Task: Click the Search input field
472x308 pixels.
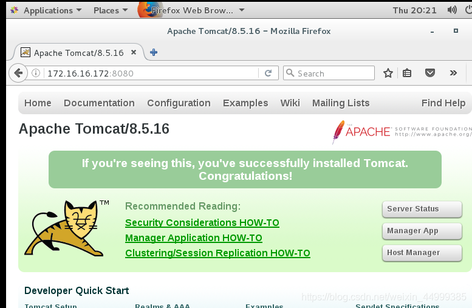Action: pos(329,73)
